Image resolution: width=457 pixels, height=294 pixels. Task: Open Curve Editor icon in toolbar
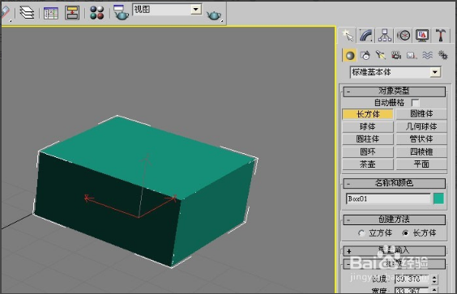point(51,13)
